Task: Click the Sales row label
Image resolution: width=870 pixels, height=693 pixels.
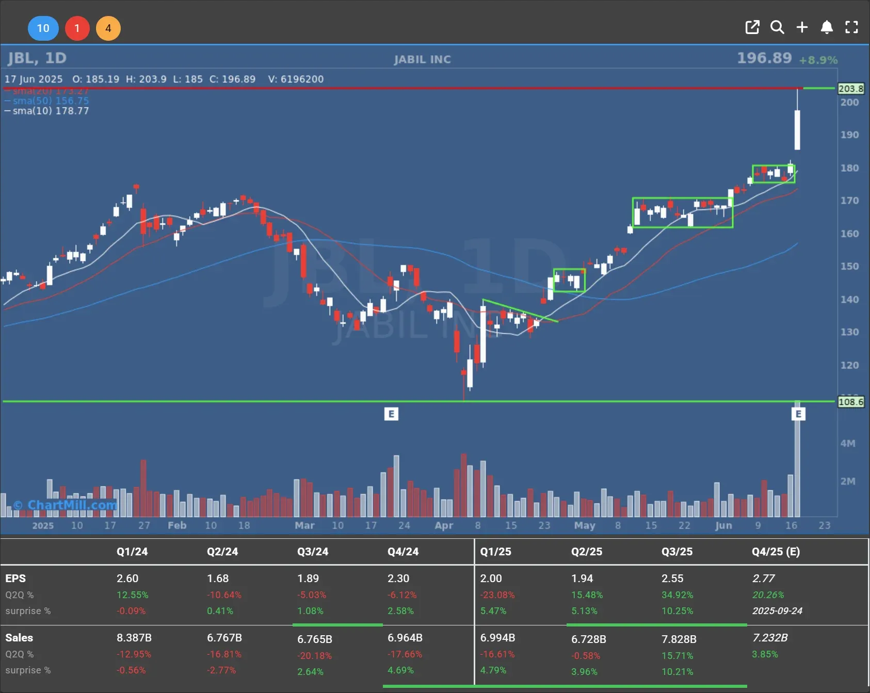Action: tap(19, 638)
